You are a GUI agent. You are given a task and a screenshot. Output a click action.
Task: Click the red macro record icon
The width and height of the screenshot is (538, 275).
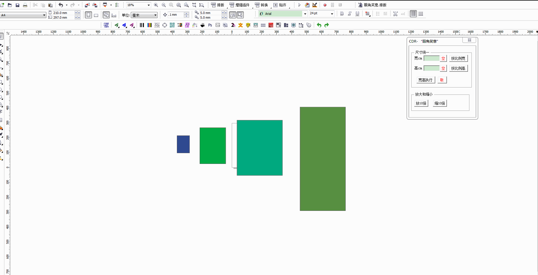325,5
